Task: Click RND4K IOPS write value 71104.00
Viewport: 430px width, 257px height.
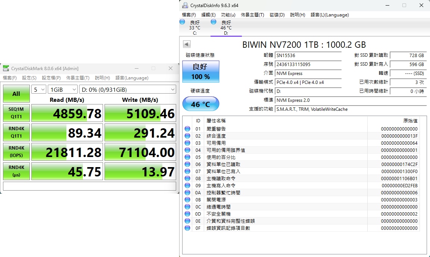Action: coord(140,152)
